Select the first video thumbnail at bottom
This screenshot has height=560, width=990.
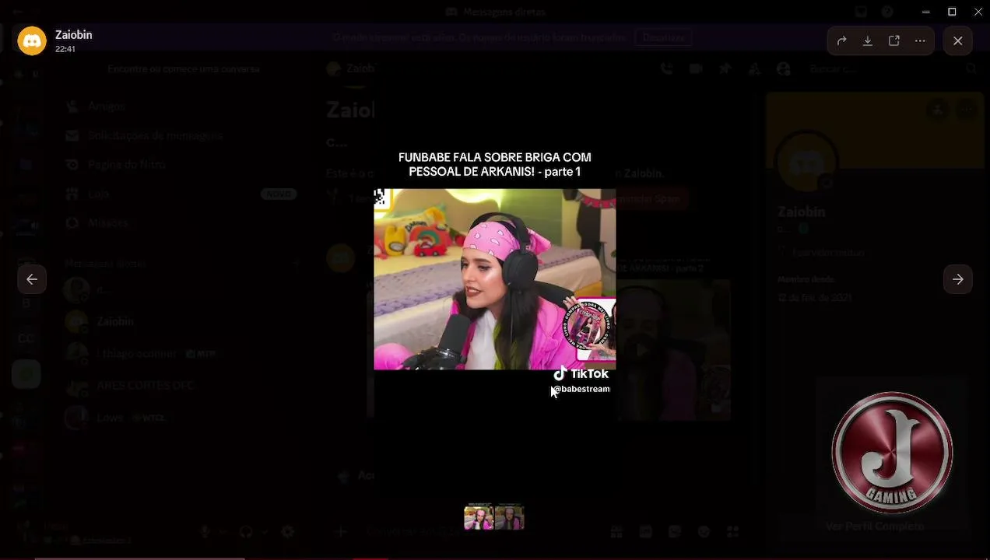tap(479, 516)
